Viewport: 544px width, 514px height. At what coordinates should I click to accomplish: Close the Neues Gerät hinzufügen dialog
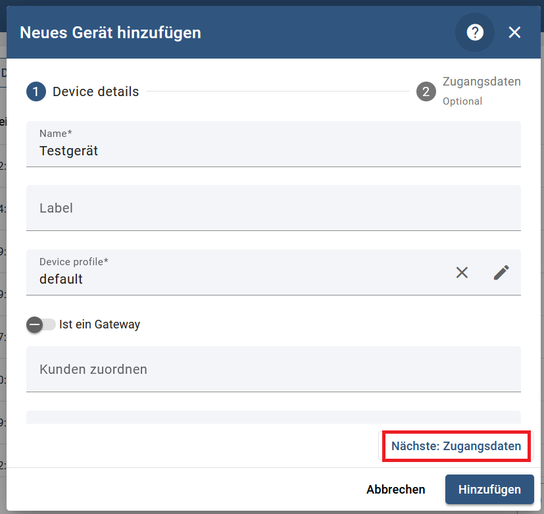pyautogui.click(x=514, y=32)
